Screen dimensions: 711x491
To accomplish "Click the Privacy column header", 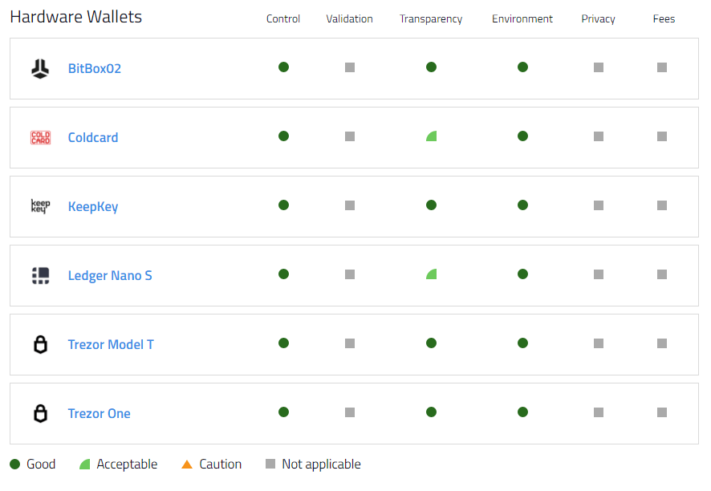I will coord(598,19).
